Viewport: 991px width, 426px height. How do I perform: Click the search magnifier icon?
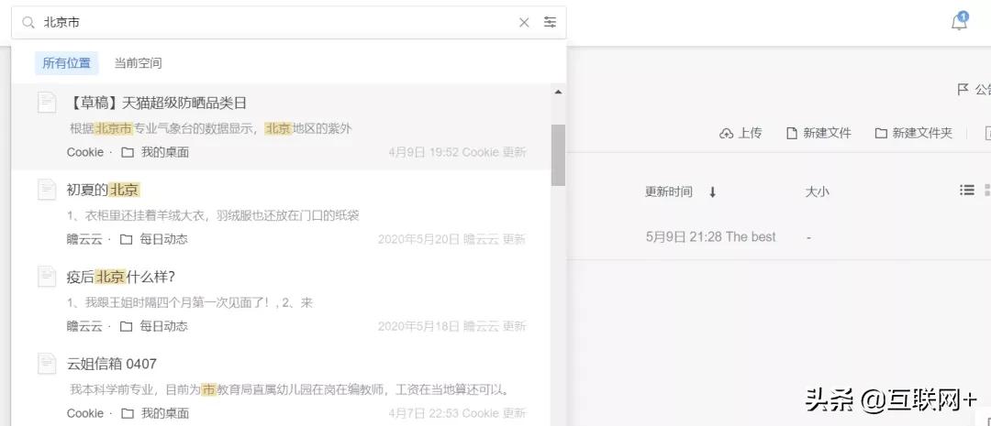point(28,23)
